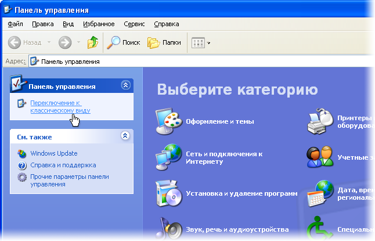Open the printers and hardware category icon
Viewport: 375px width, 241px height.
[320, 121]
